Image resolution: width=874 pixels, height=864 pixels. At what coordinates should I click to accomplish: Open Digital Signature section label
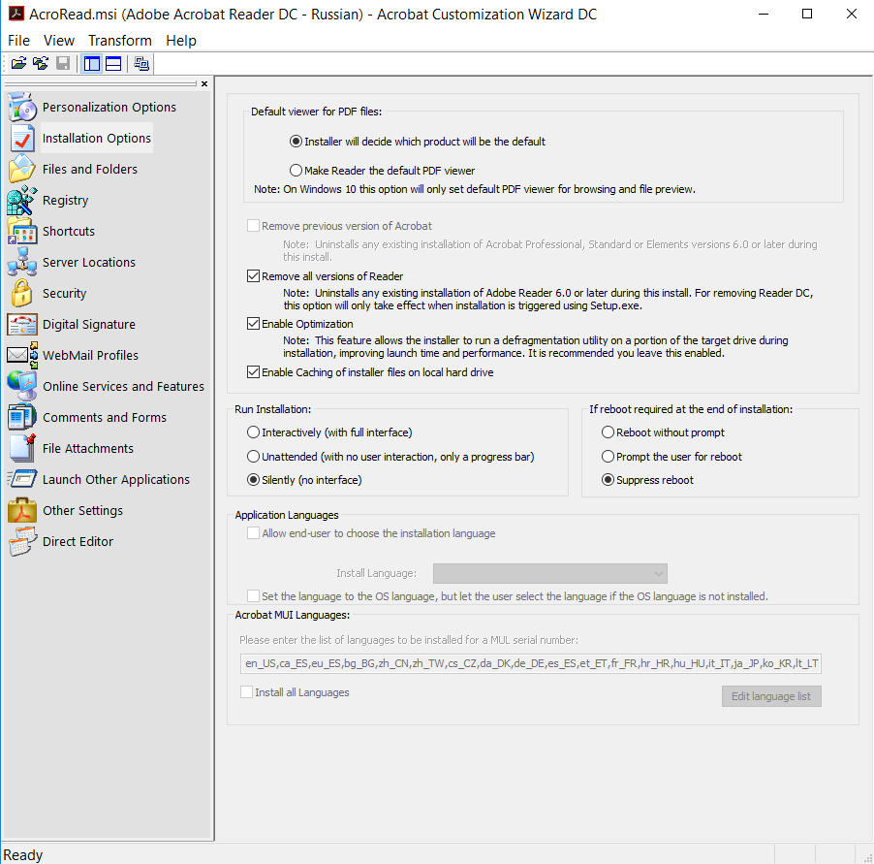coord(89,324)
